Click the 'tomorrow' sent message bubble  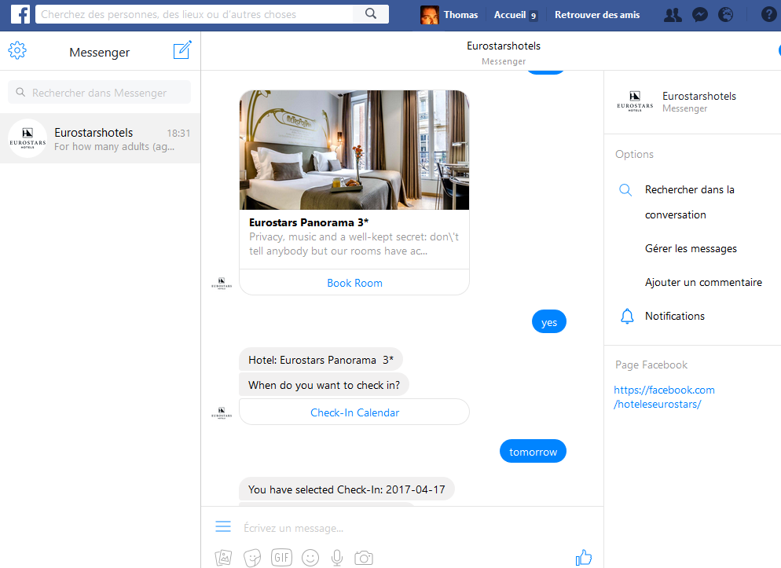[x=533, y=452]
